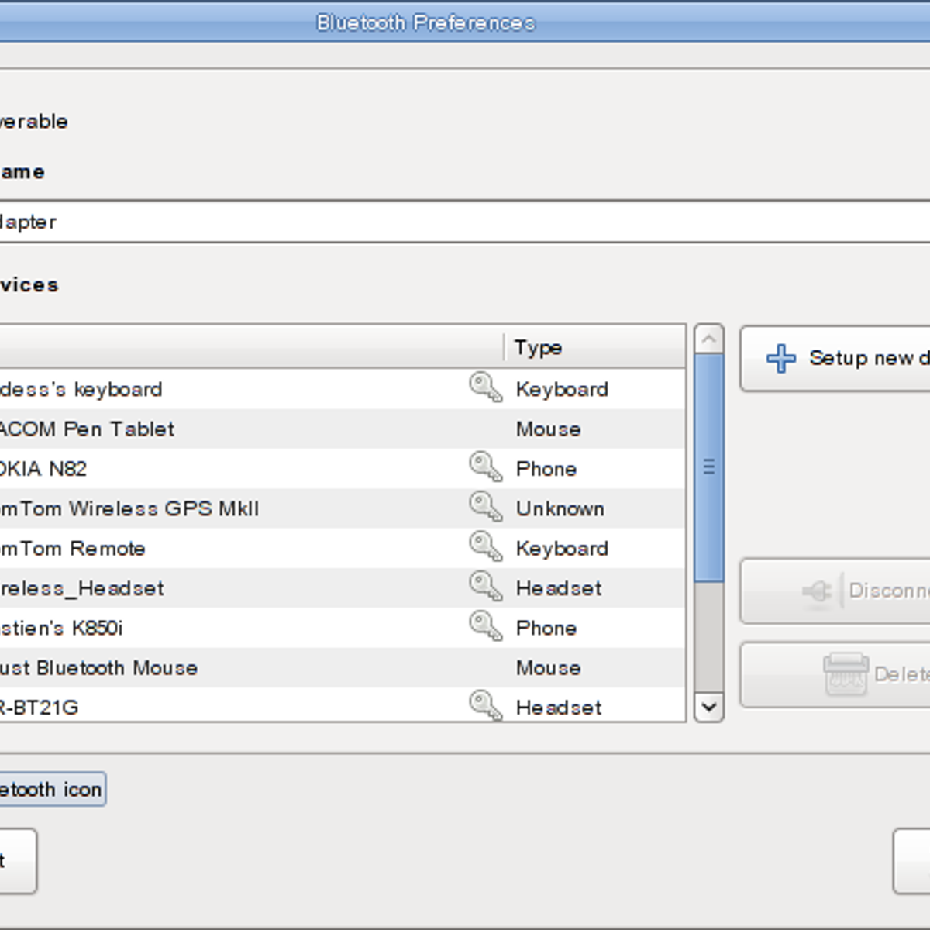
Task: Click the key icon beside dess's keyboard
Action: (486, 387)
